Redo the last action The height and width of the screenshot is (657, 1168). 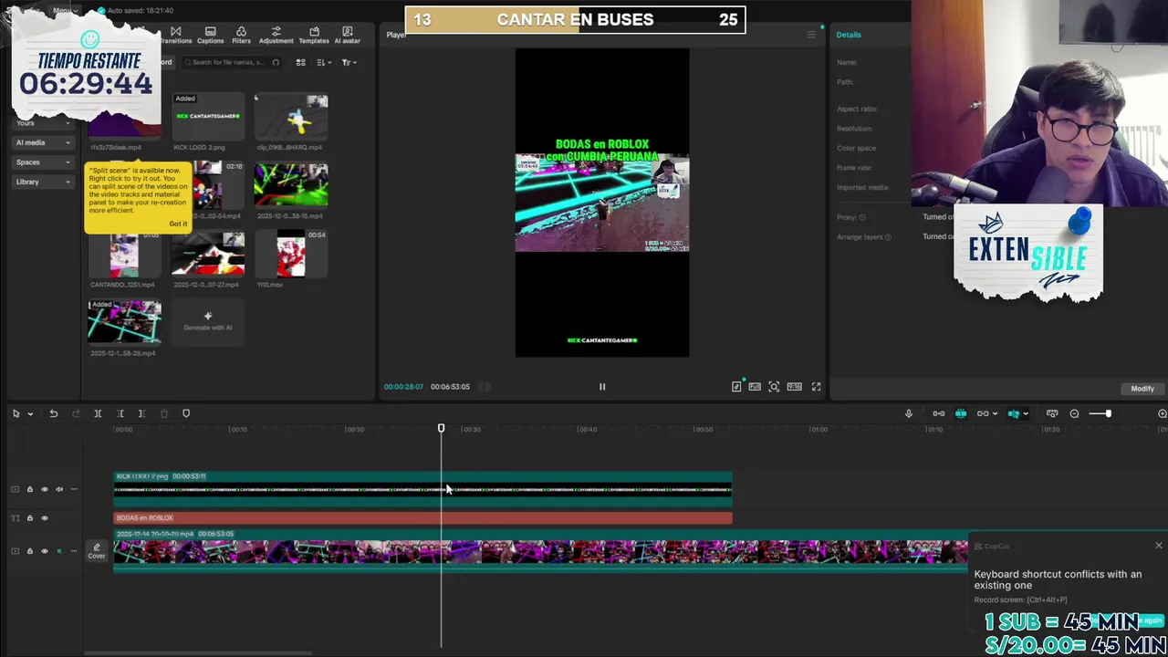[76, 414]
